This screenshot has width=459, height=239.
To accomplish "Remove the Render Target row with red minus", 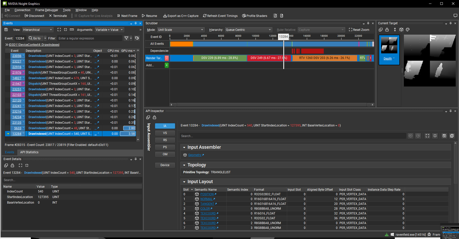I will [x=167, y=58].
